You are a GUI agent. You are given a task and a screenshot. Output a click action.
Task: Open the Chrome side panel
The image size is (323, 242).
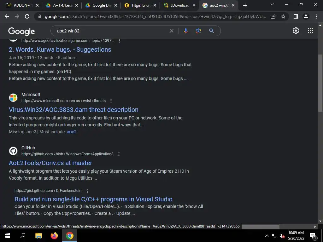pos(296,16)
